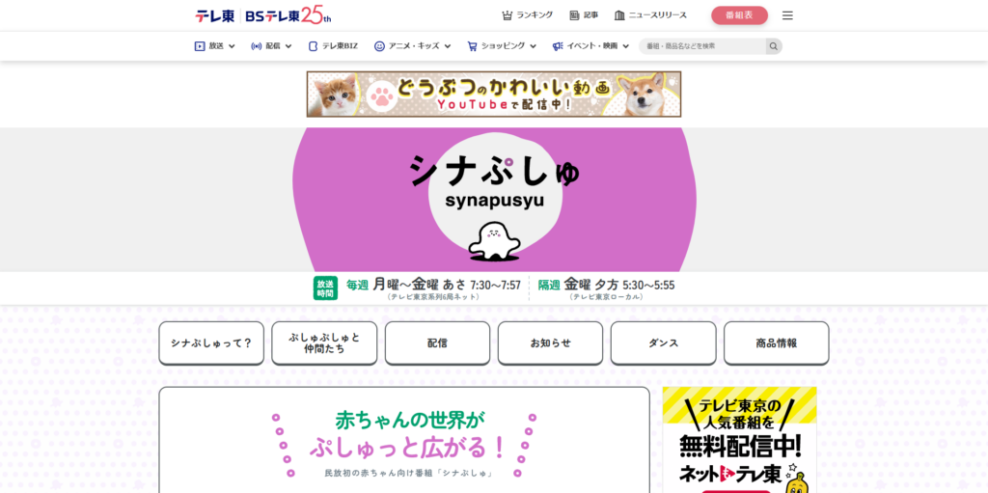Expand the 配信 navigation dropdown
The image size is (988, 493).
pos(271,46)
